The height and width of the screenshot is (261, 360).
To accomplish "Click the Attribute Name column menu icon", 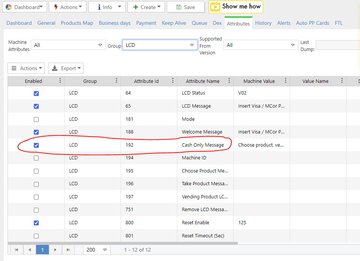I will pos(229,81).
